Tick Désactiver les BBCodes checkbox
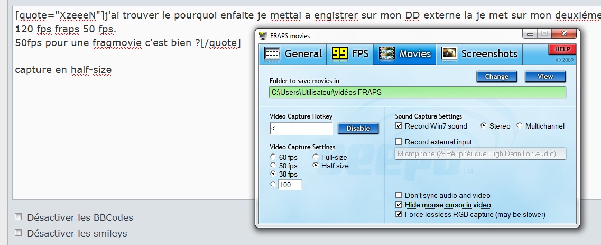 pyautogui.click(x=19, y=217)
